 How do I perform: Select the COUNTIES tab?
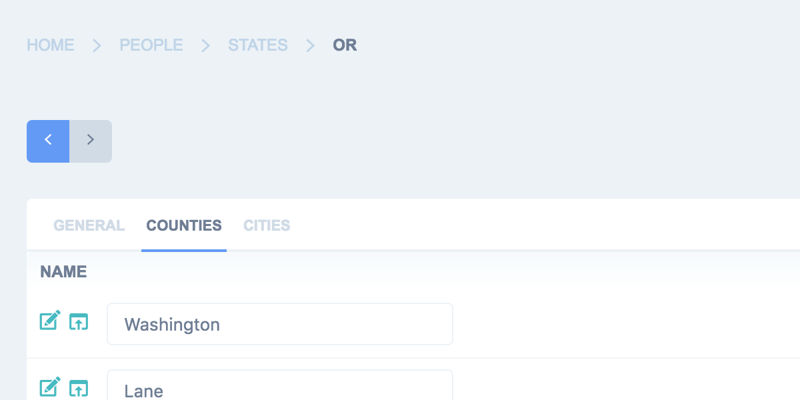point(184,225)
